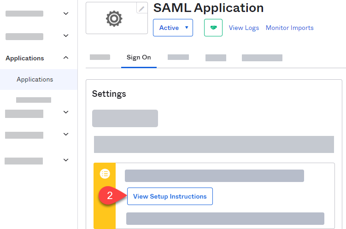Click the red step 2 marker
This screenshot has width=346, height=229.
[110, 195]
